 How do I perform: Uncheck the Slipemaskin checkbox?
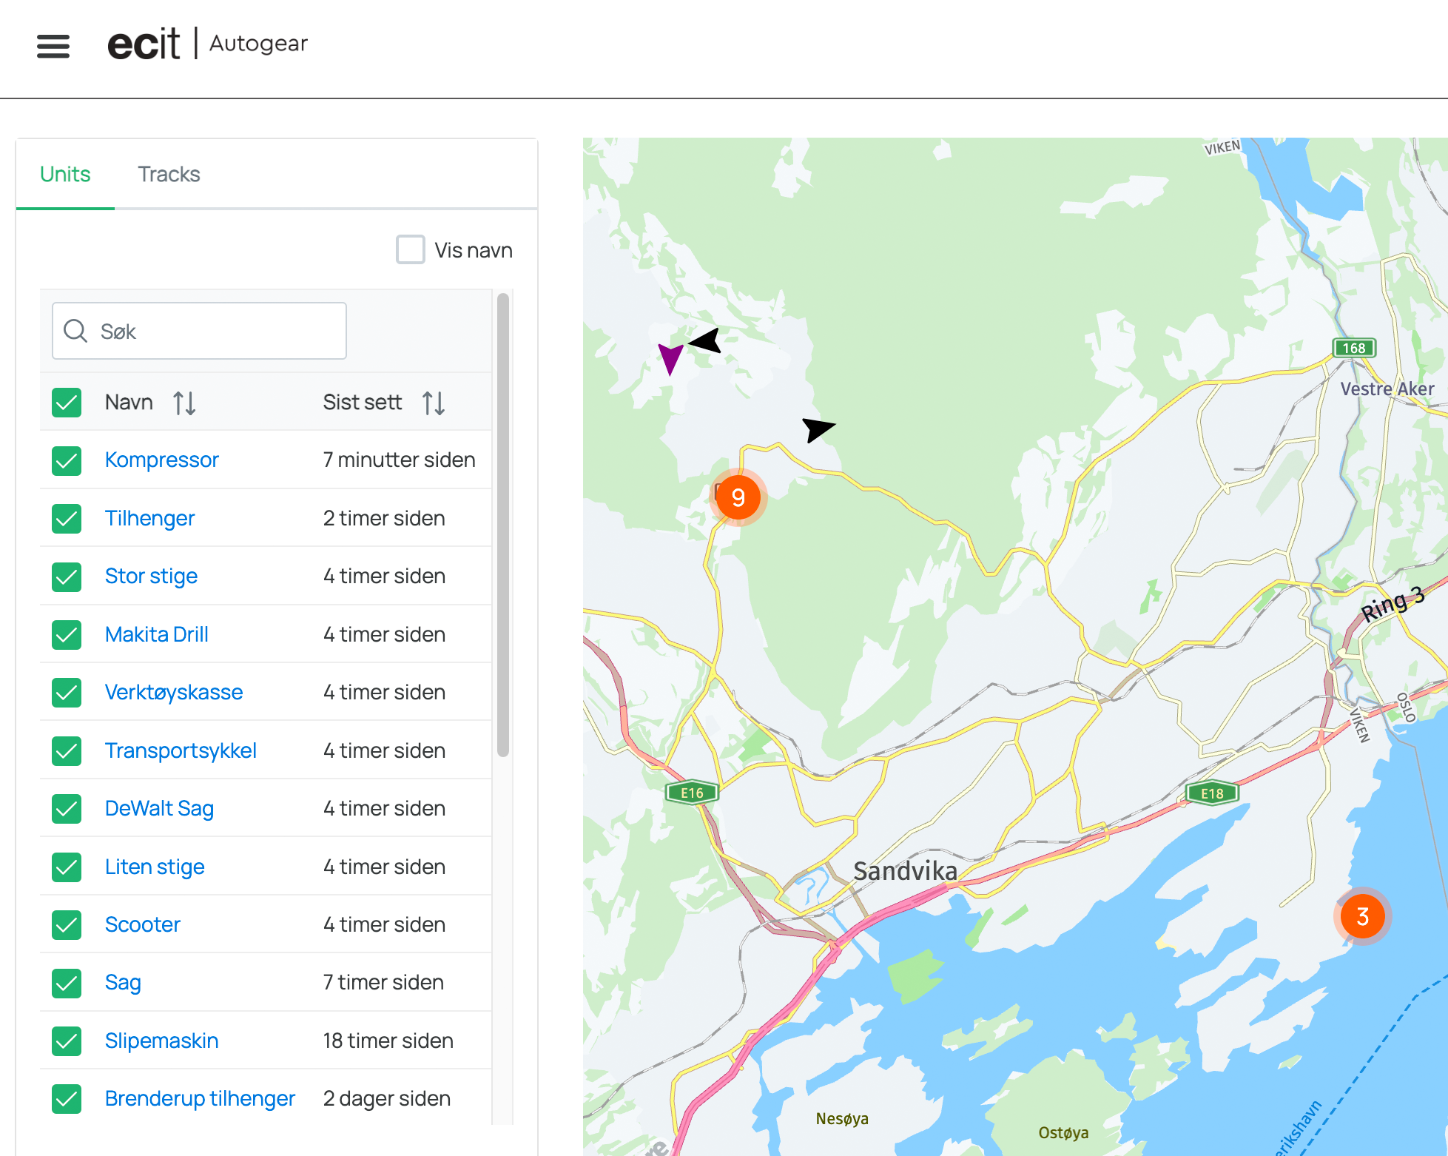67,1041
